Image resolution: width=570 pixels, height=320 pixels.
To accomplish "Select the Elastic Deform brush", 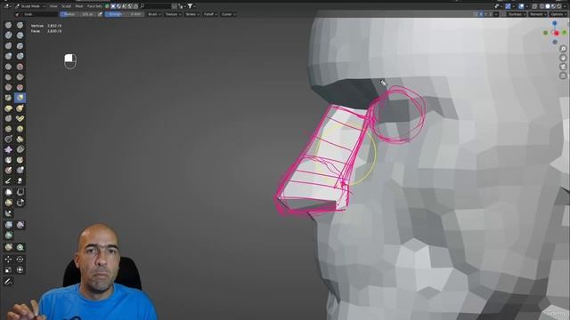I will click(x=8, y=108).
